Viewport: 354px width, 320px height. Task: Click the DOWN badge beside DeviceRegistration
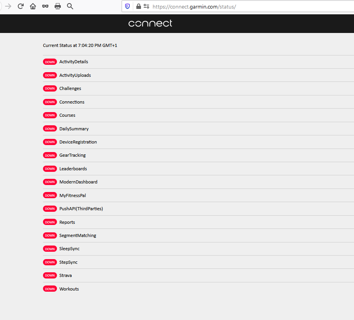[x=50, y=142]
